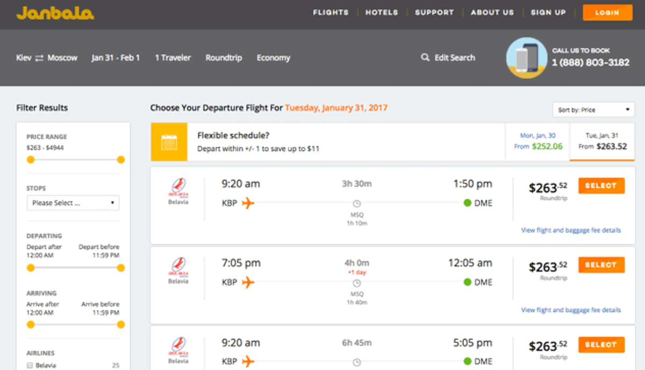Click the green DME dot on 5:05 pm flight

point(467,361)
